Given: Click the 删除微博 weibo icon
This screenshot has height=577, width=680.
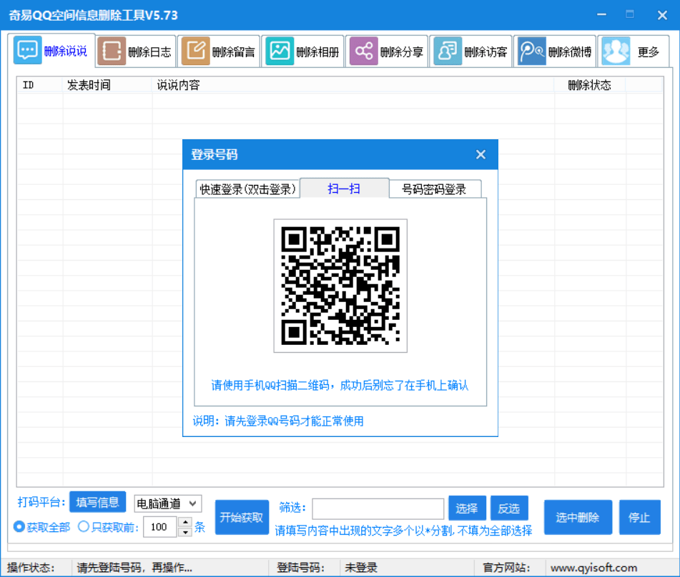Looking at the screenshot, I should (x=532, y=51).
